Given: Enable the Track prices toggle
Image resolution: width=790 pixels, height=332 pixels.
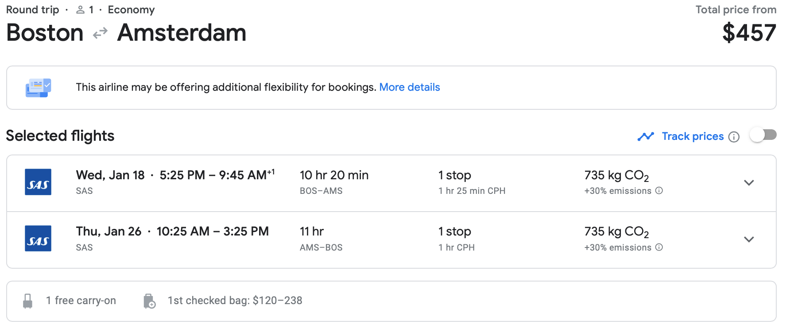Looking at the screenshot, I should [763, 135].
